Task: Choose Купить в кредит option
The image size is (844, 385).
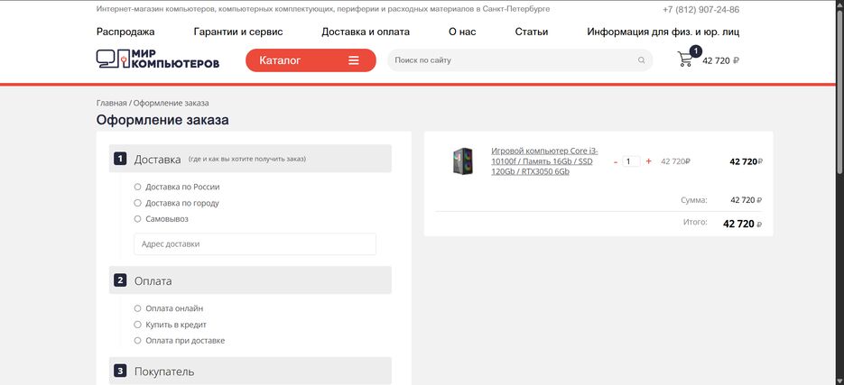Action: 137,325
